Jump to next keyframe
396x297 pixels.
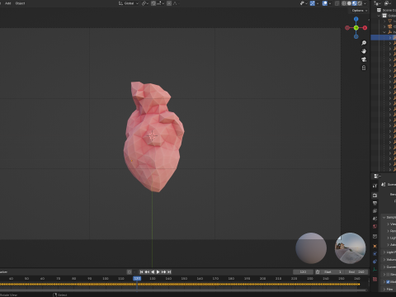pyautogui.click(x=163, y=271)
